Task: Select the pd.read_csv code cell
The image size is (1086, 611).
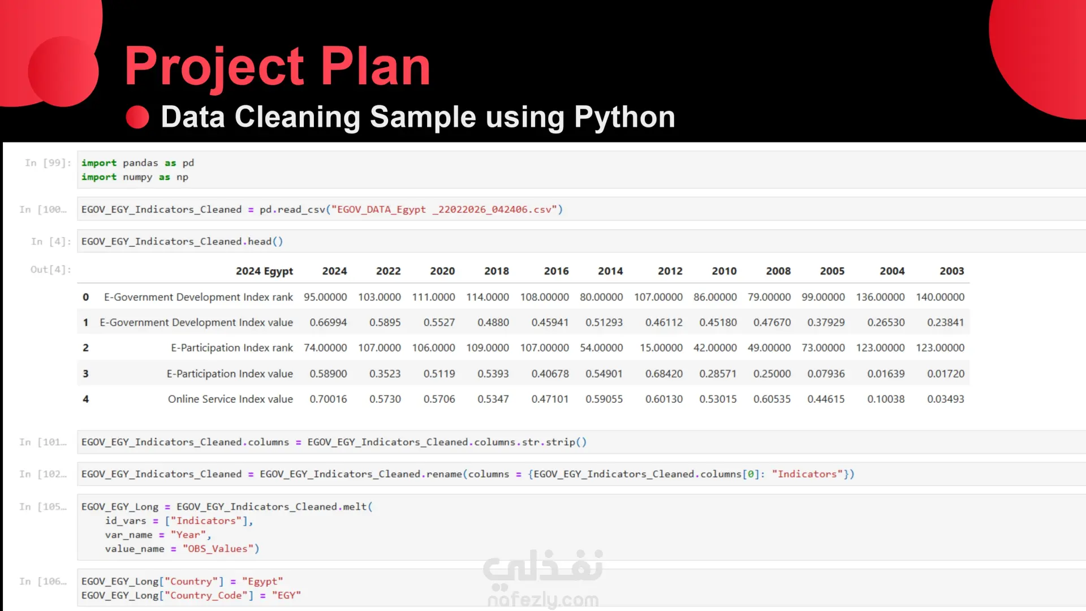Action: pyautogui.click(x=581, y=209)
